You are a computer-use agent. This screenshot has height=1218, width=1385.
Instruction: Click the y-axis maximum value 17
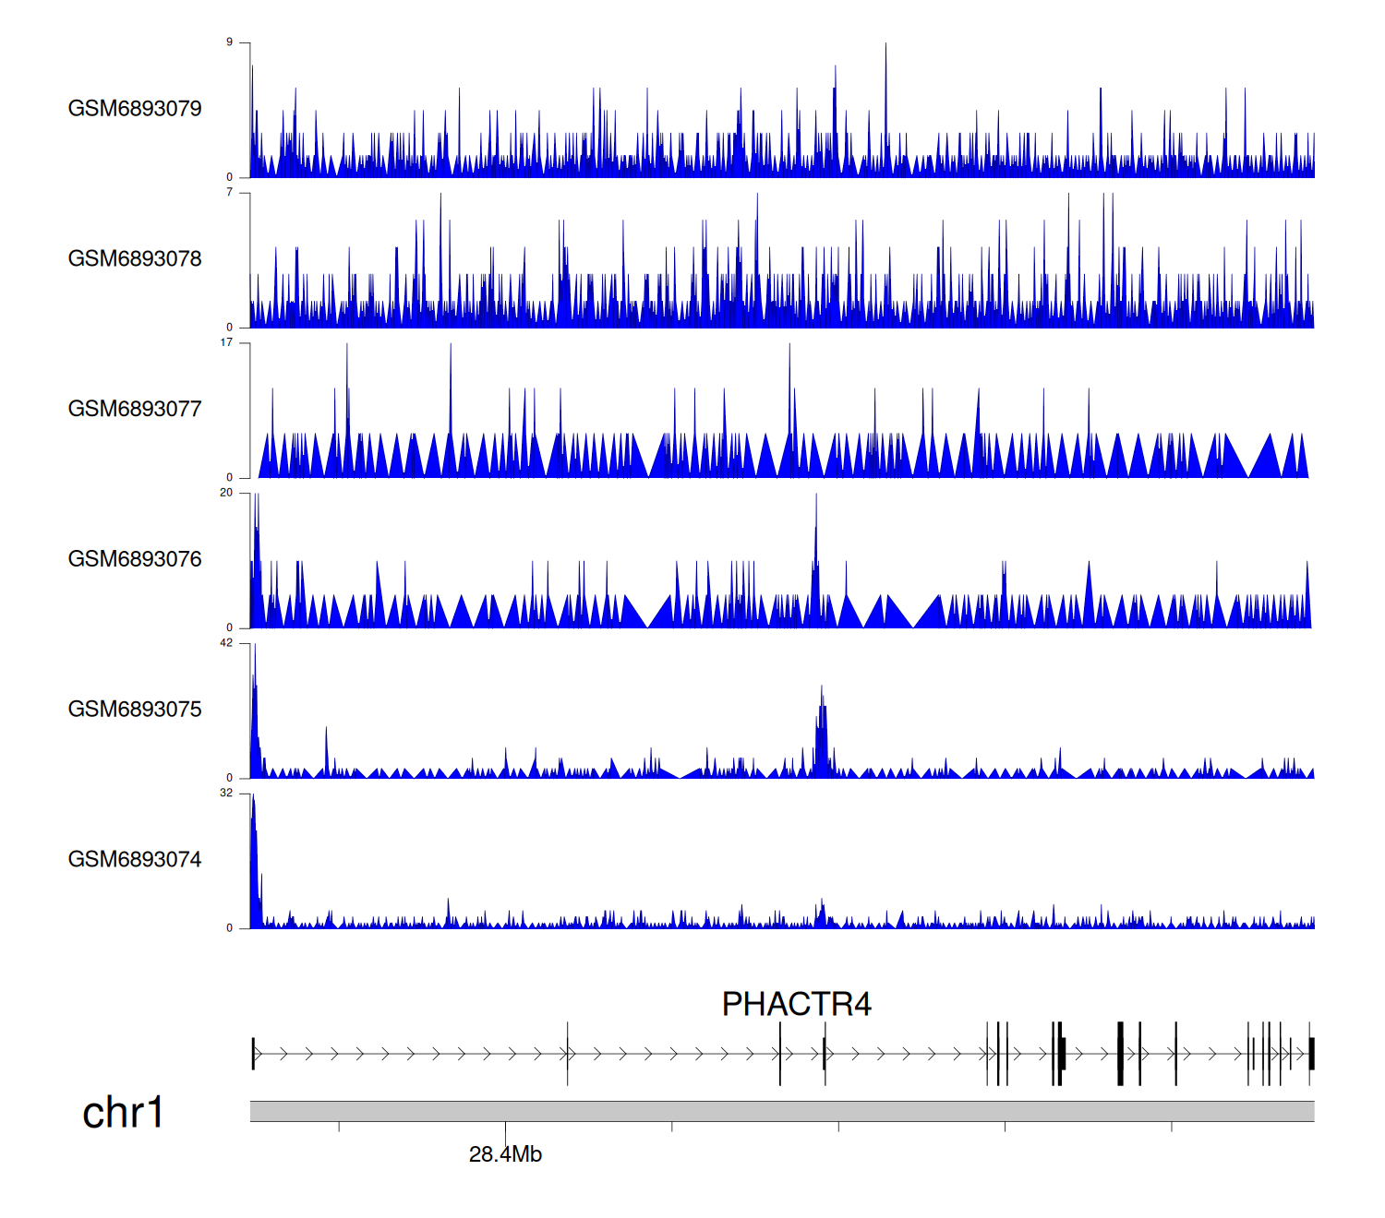pyautogui.click(x=226, y=343)
